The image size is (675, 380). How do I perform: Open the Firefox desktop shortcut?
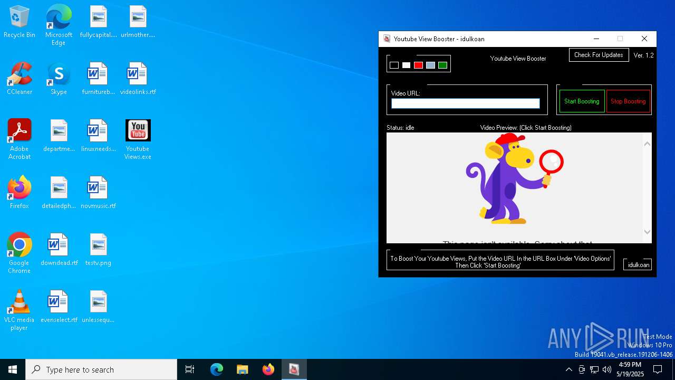tap(20, 193)
